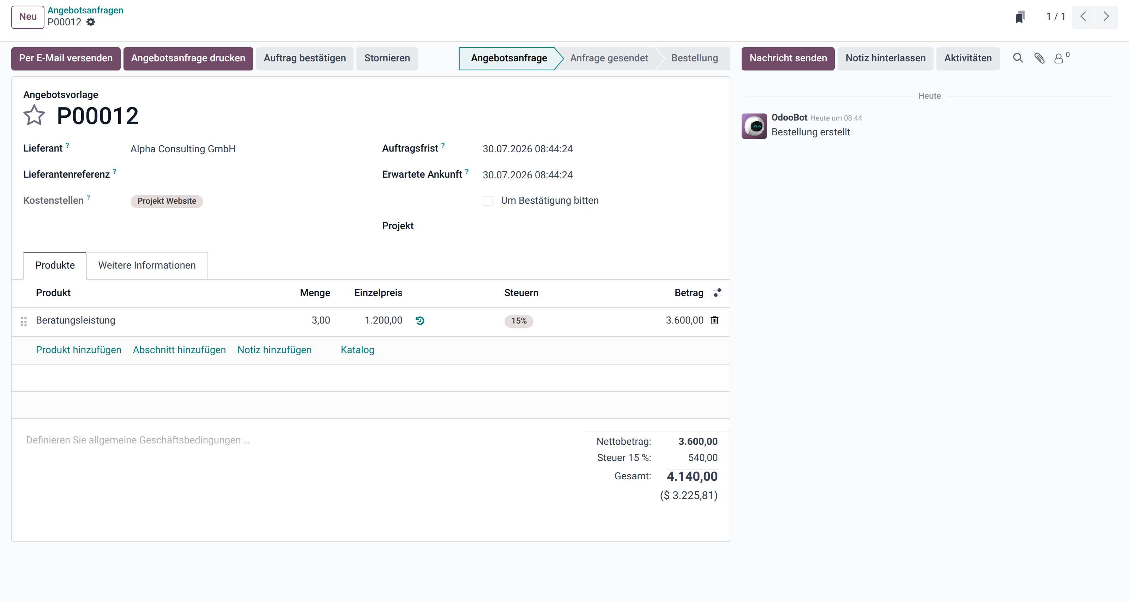The width and height of the screenshot is (1129, 602).
Task: Click Lieferant help question mark
Action: click(67, 145)
